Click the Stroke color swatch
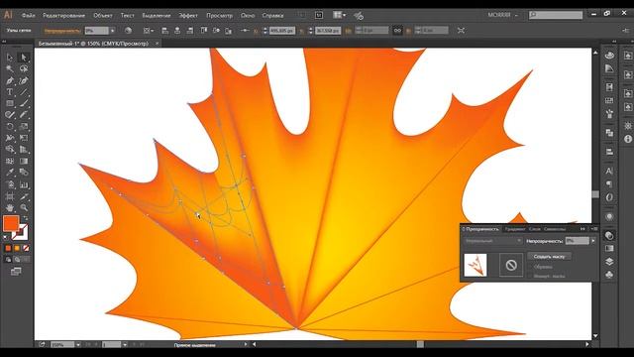The width and height of the screenshot is (634, 357). click(20, 232)
